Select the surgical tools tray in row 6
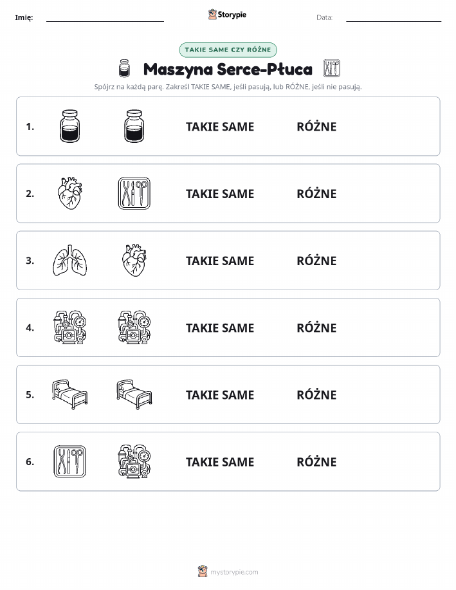The width and height of the screenshot is (456, 590). click(70, 461)
